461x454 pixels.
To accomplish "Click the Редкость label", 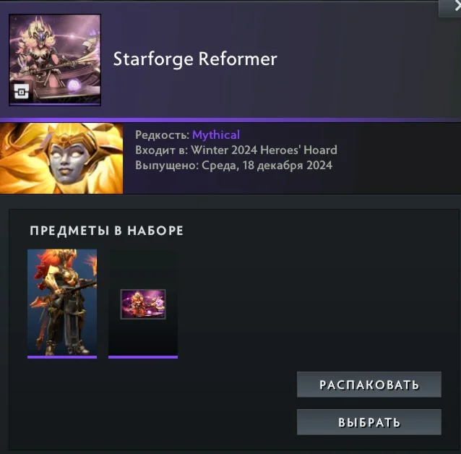I will (x=163, y=134).
